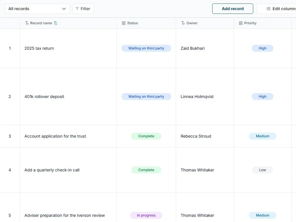This screenshot has width=296, height=222.
Task: Click the filter lines icon
Action: 77,9
